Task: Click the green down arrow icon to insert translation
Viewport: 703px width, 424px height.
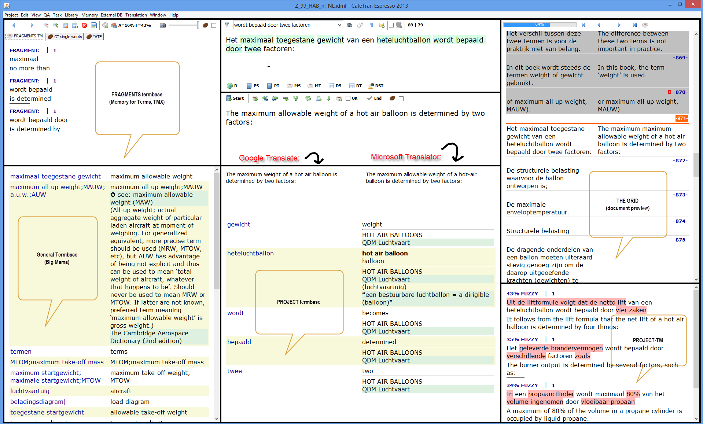Action: tap(329, 98)
